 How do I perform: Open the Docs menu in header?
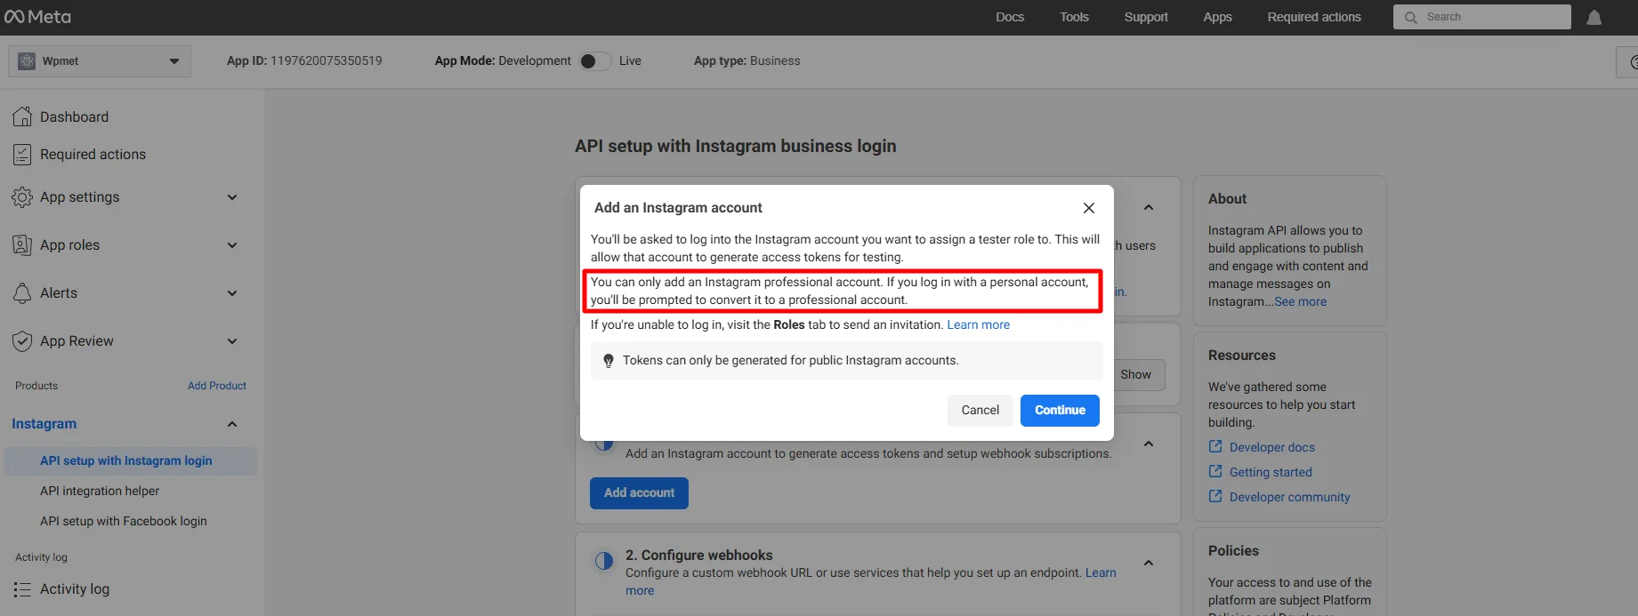click(1010, 17)
